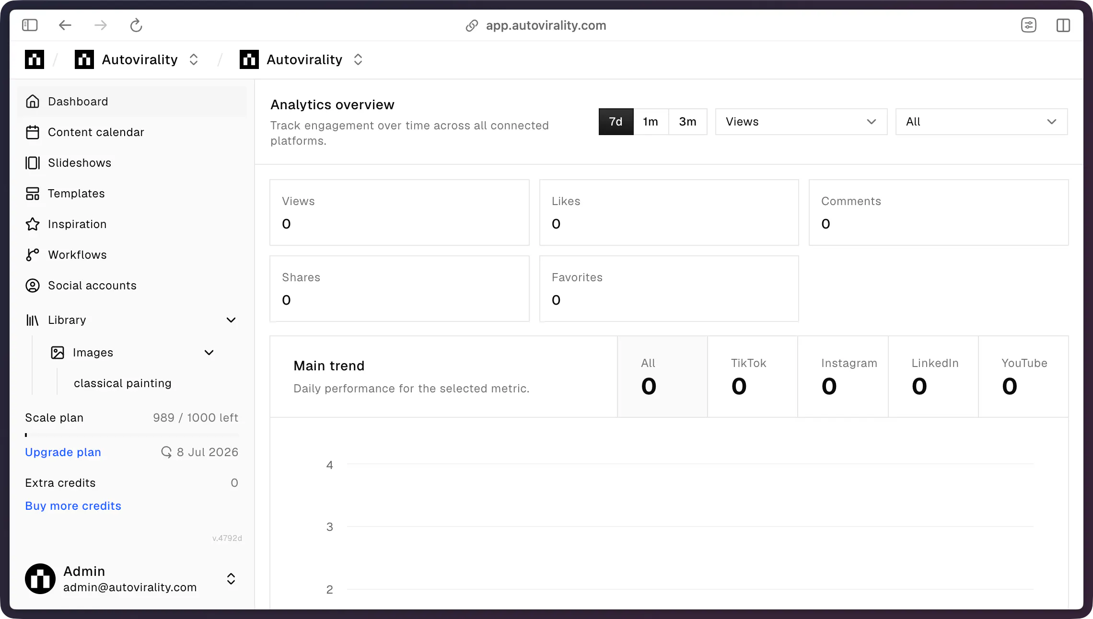
Task: Click the Inspiration star icon
Action: click(33, 224)
